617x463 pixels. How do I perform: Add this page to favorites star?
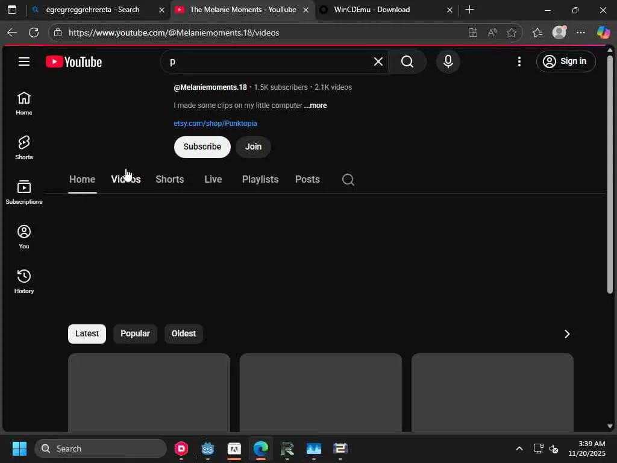click(512, 33)
